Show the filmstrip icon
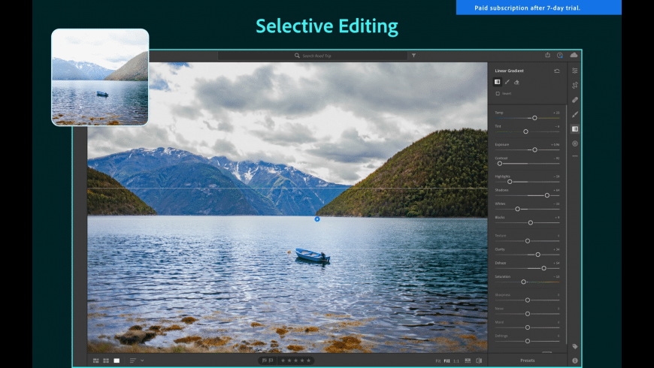Viewport: 654px width, 368px height. pyautogui.click(x=468, y=360)
